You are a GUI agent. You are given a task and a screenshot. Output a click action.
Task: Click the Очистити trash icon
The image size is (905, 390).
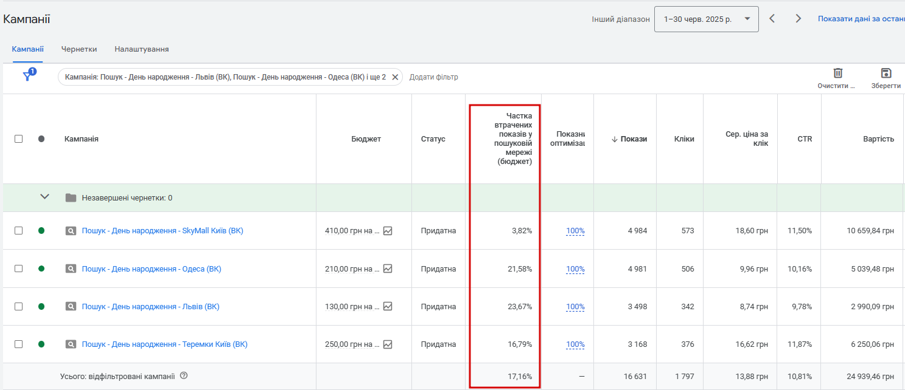point(838,73)
